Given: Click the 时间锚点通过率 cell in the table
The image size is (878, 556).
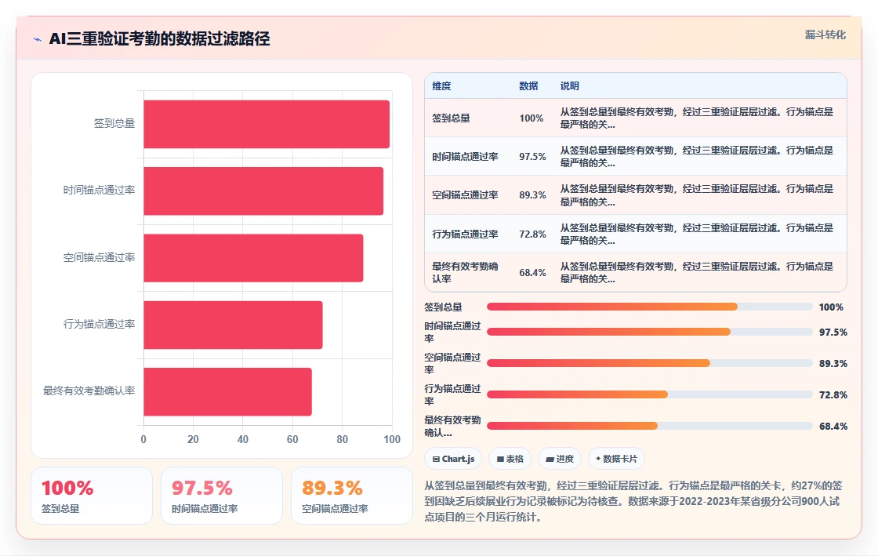Looking at the screenshot, I should pyautogui.click(x=465, y=157).
